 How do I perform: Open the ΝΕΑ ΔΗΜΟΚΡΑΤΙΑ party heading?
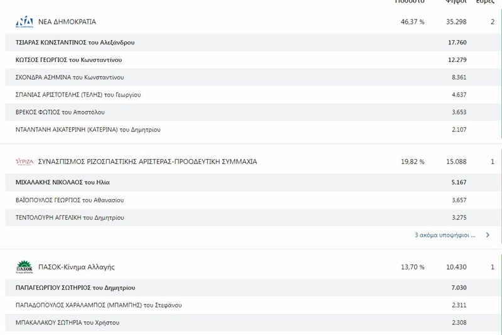pyautogui.click(x=67, y=22)
